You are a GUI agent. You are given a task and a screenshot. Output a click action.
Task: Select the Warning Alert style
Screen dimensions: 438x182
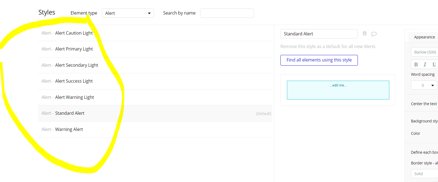tap(69, 129)
